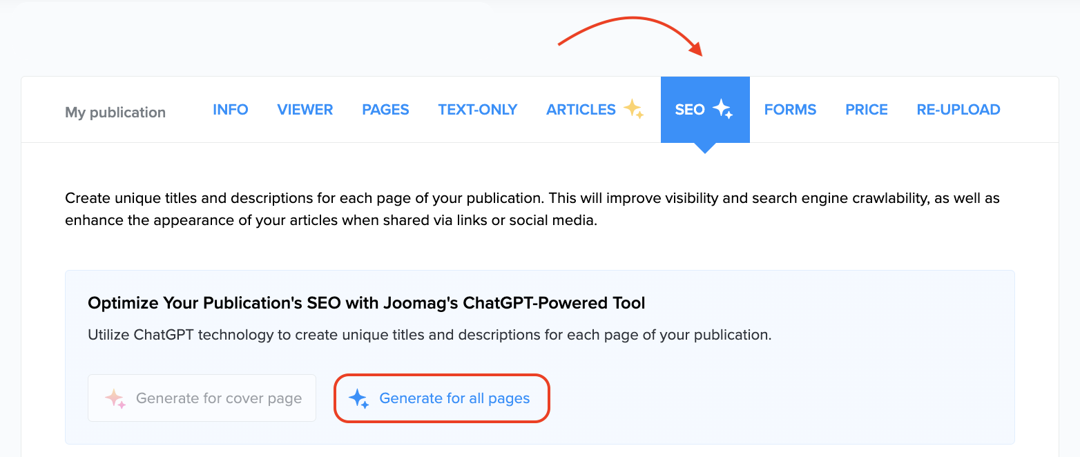Click the Utilize ChatGPT technology description text
Screen dimensions: 1080x457
coord(429,336)
